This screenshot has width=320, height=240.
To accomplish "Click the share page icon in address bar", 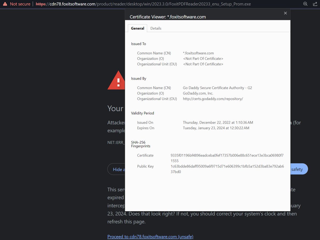I will [x=315, y=4].
